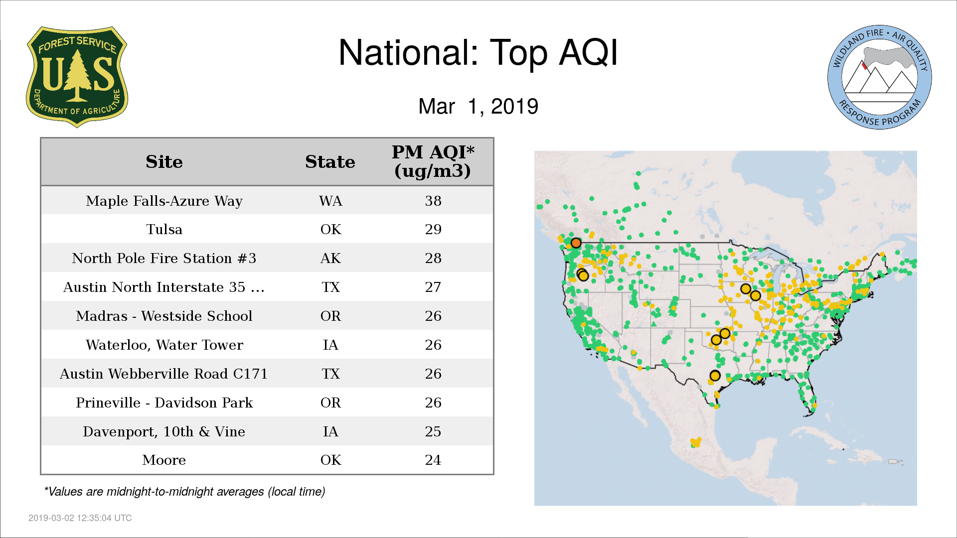
Task: Click the US Forest Service shield logo
Action: 77,77
